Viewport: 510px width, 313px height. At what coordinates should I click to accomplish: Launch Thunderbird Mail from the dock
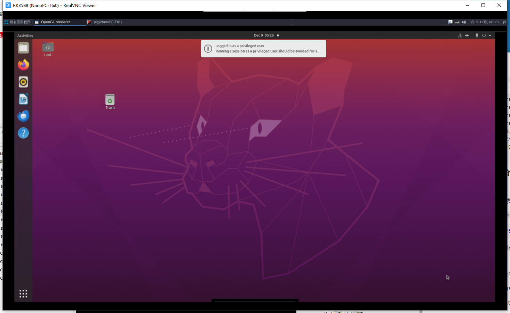tap(23, 116)
